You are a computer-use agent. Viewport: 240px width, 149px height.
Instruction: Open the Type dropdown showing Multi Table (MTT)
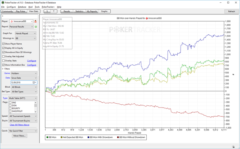(x=23, y=98)
